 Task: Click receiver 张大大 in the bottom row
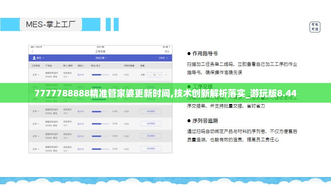pyautogui.click(x=81, y=149)
